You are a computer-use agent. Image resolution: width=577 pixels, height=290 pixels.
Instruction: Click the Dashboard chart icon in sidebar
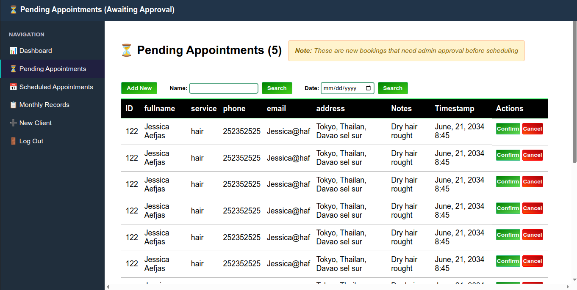point(13,51)
